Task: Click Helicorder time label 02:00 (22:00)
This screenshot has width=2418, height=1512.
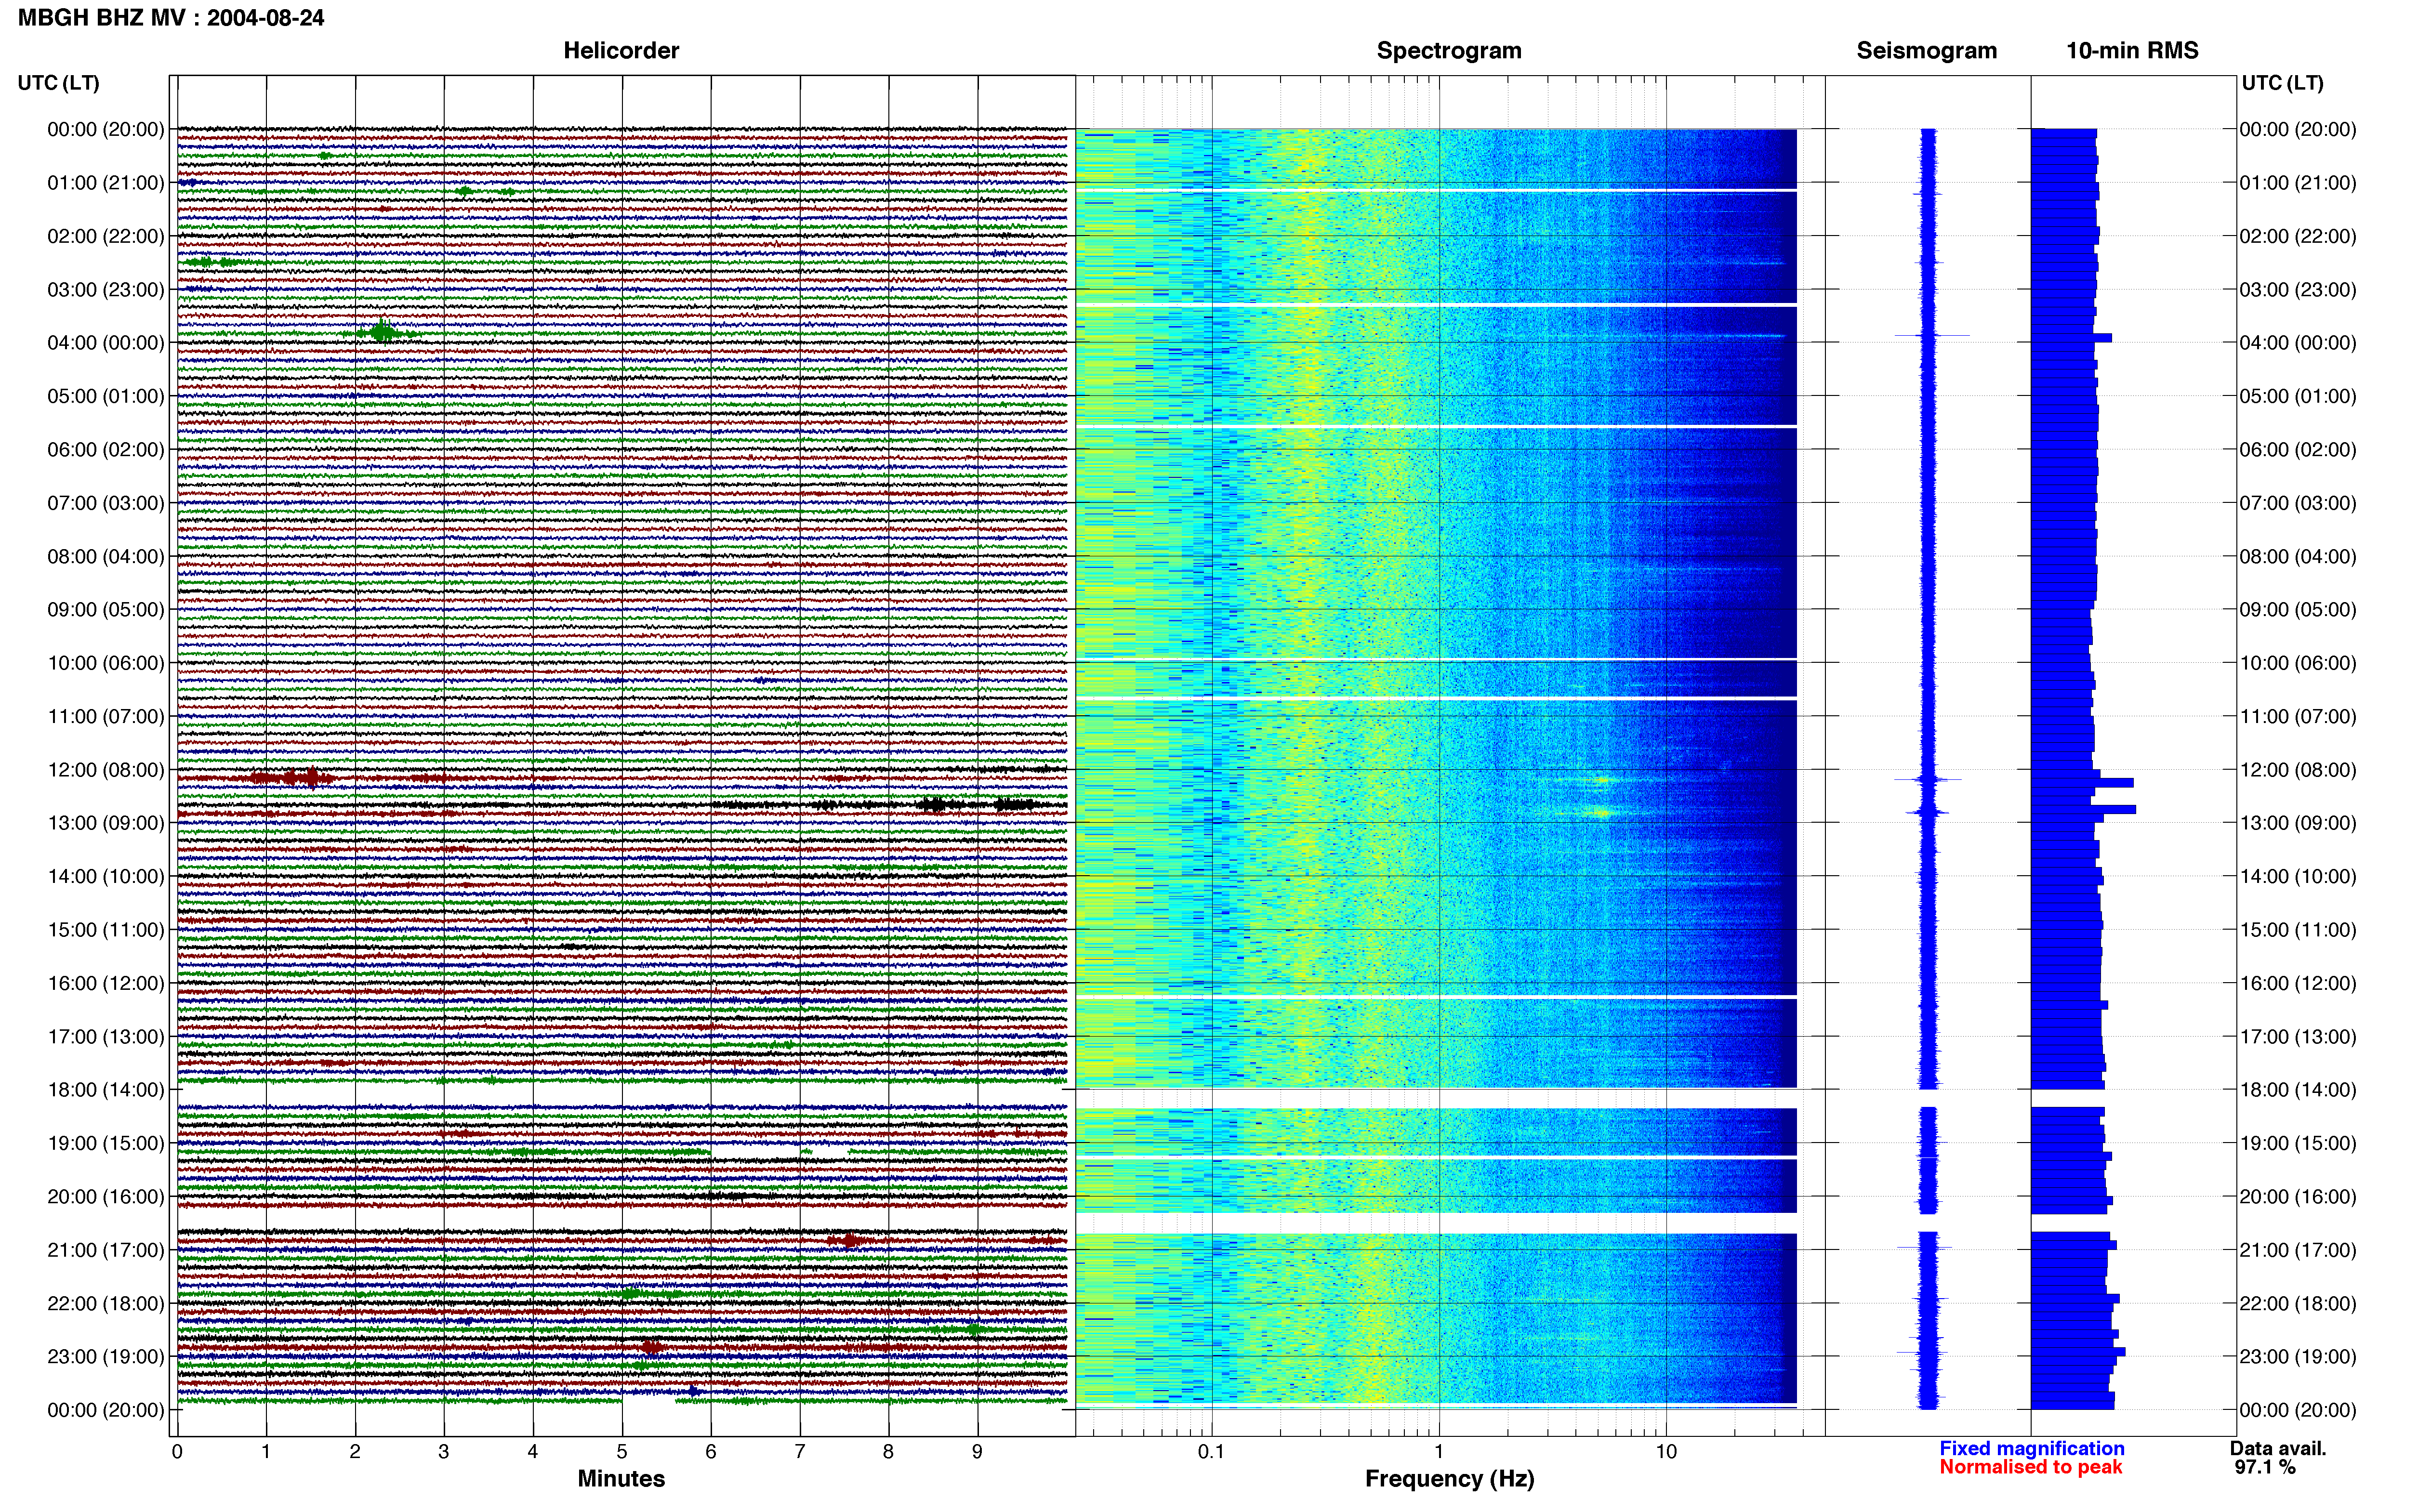Action: click(x=106, y=236)
